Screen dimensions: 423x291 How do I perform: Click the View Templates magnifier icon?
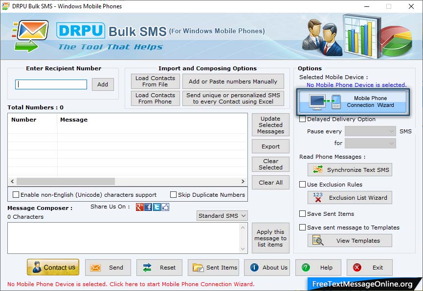tap(318, 240)
